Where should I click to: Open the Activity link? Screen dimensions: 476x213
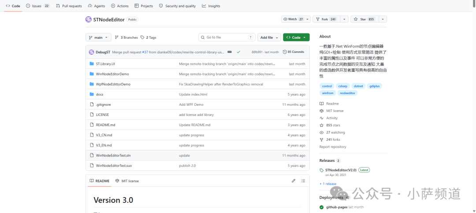click(x=329, y=118)
